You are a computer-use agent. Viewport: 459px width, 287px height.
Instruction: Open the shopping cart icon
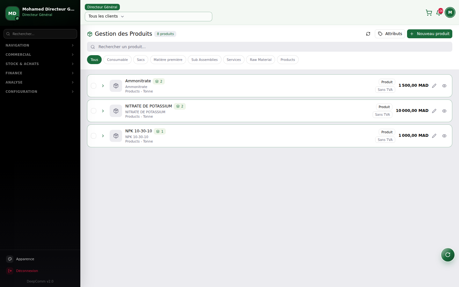pyautogui.click(x=429, y=13)
